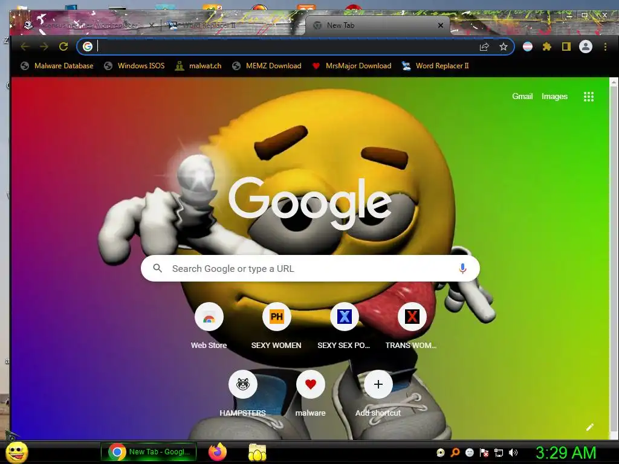Click the magnifier icon in search box

(x=158, y=268)
